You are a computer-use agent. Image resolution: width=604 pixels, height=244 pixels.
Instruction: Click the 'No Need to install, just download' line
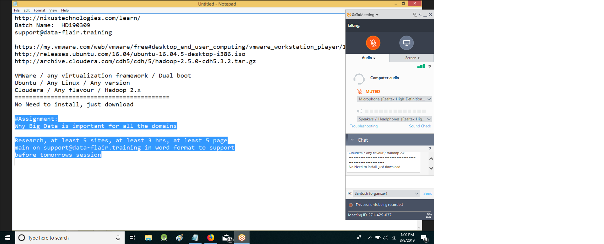point(74,105)
